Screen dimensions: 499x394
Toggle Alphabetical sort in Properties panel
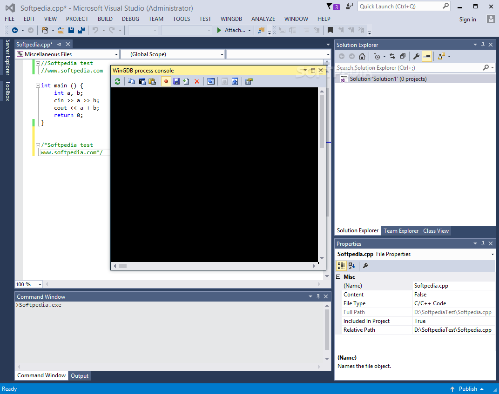351,266
